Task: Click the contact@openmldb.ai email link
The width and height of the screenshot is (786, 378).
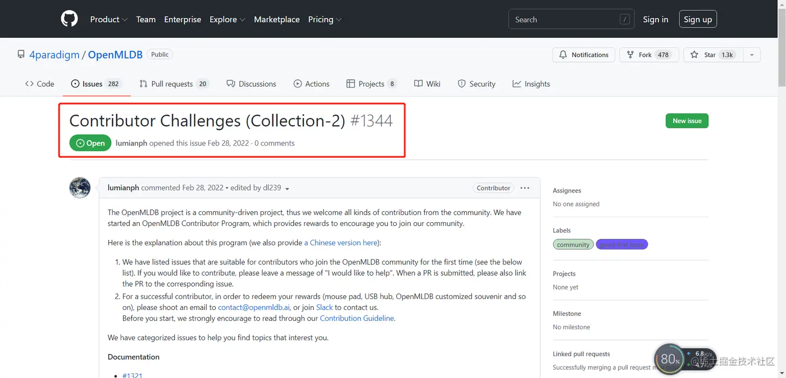Action: (254, 307)
